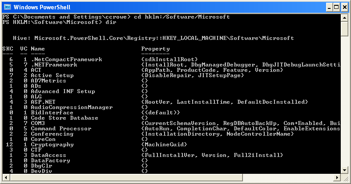Image resolution: width=351 pixels, height=184 pixels.
Task: Click the ADs row name
Action: coord(36,86)
